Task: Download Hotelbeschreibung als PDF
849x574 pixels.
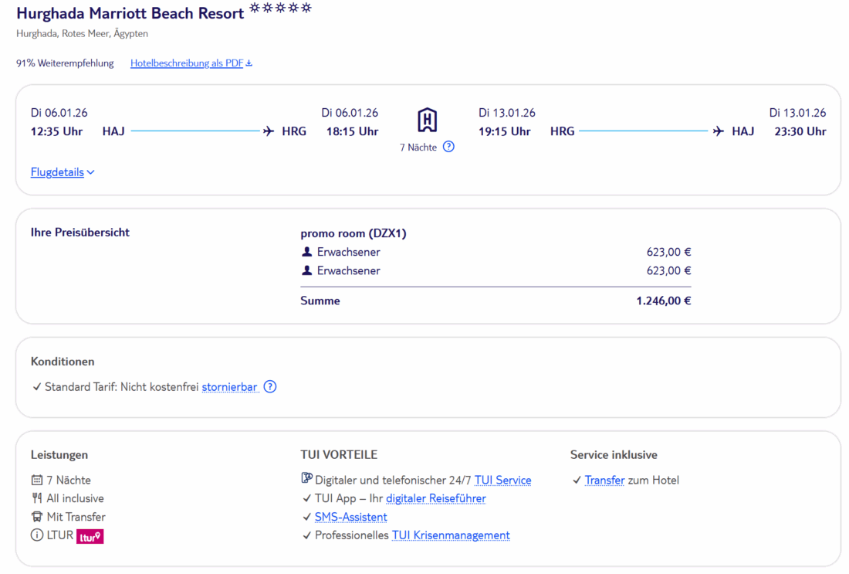Action: 191,63
